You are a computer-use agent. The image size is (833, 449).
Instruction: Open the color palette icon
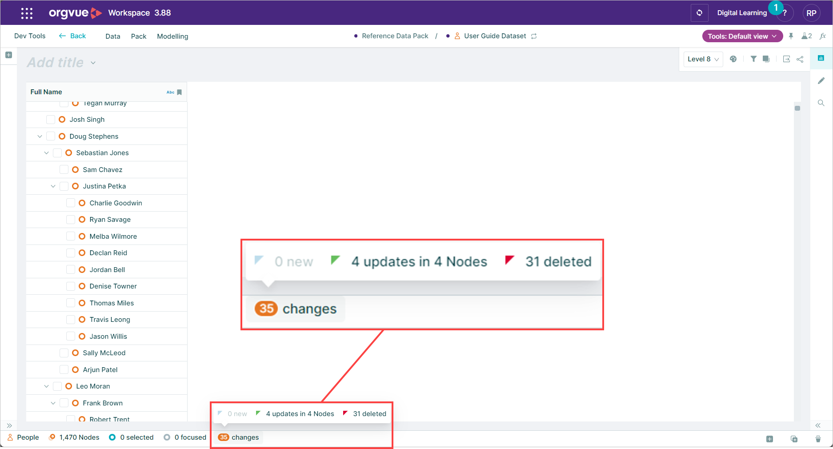click(733, 59)
